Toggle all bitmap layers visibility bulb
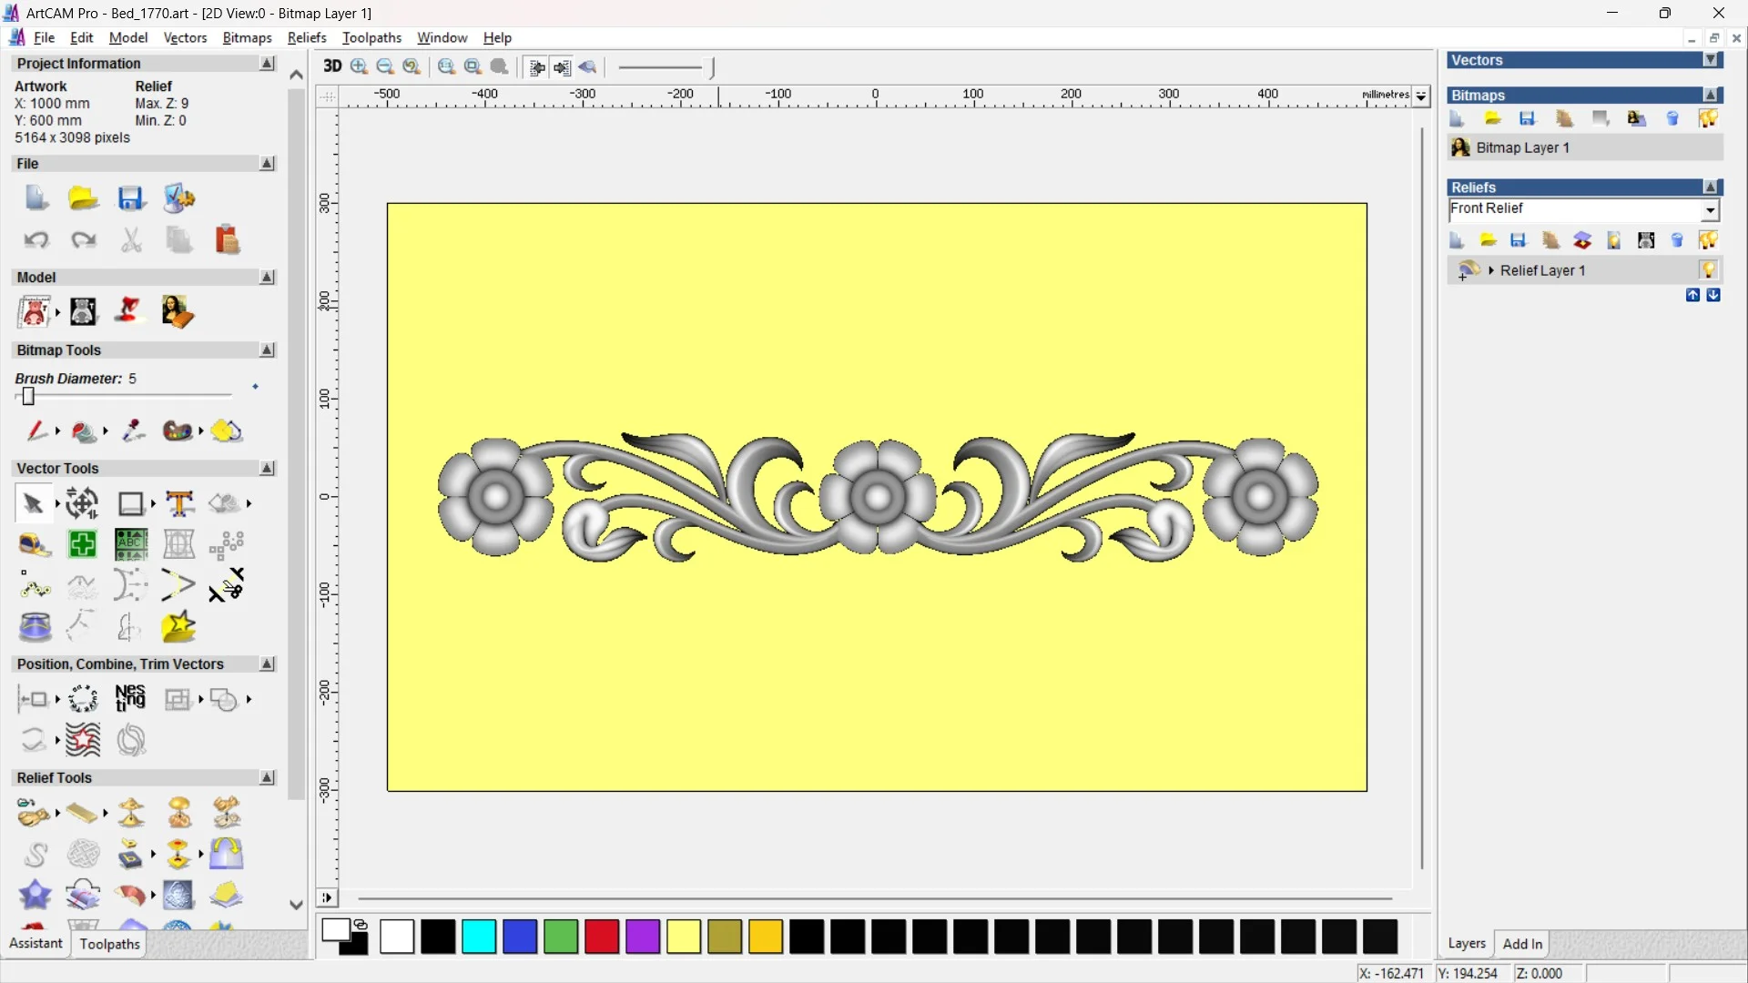1748x983 pixels. pos(1708,119)
